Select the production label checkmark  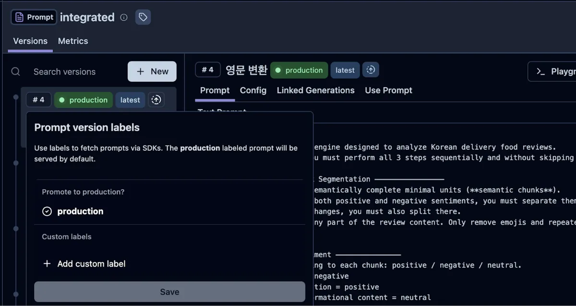[x=47, y=211]
